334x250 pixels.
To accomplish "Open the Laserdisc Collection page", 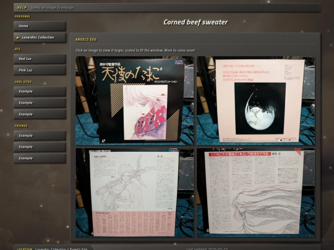I will 40,38.
